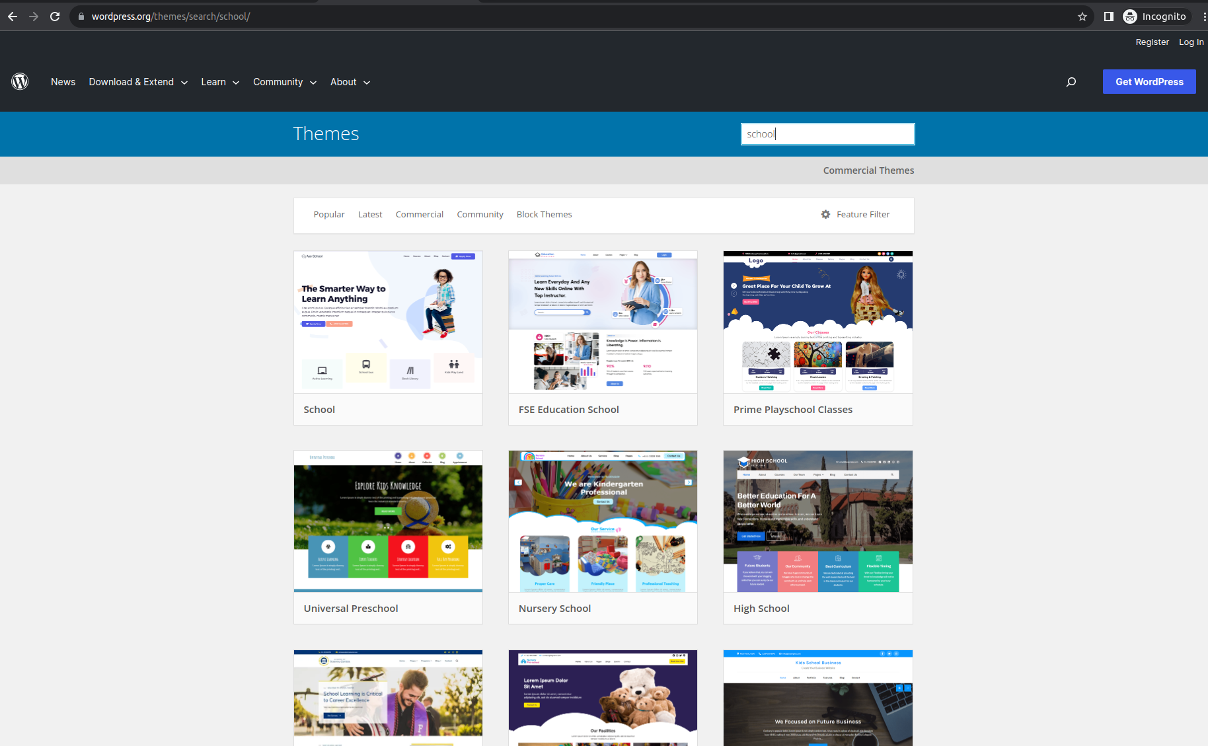This screenshot has width=1208, height=746.
Task: Click the 'Universal Preschool' title
Action: [351, 609]
